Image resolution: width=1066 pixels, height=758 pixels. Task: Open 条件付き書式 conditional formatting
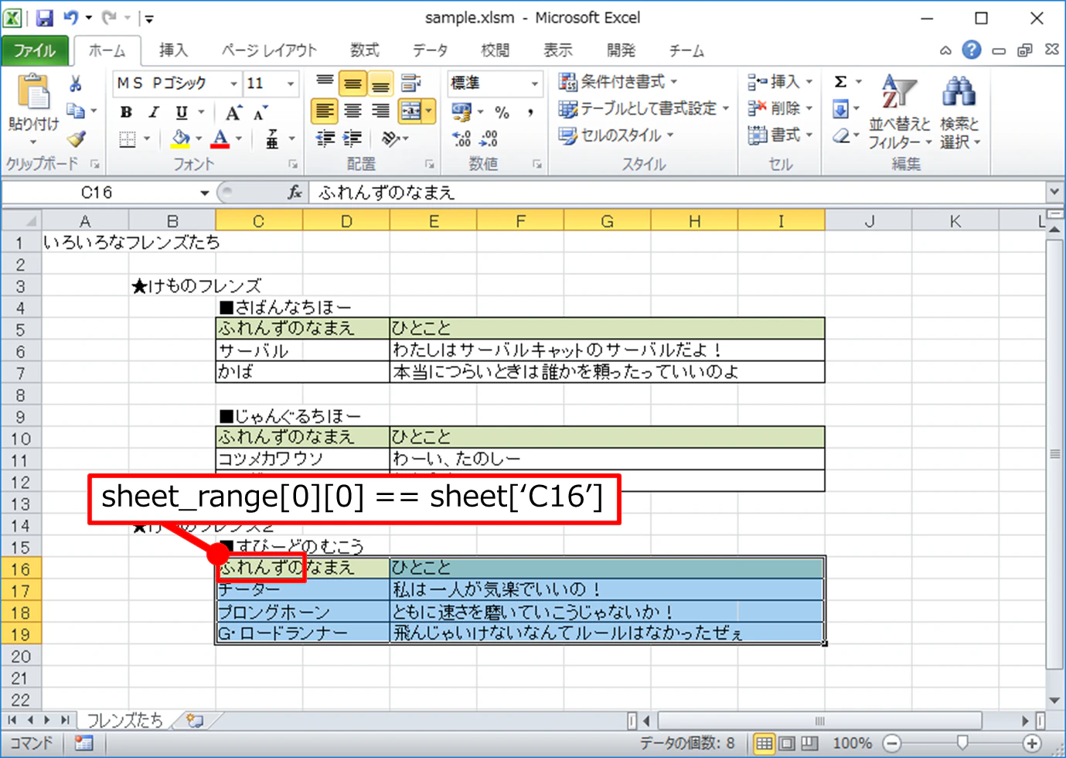(x=618, y=82)
